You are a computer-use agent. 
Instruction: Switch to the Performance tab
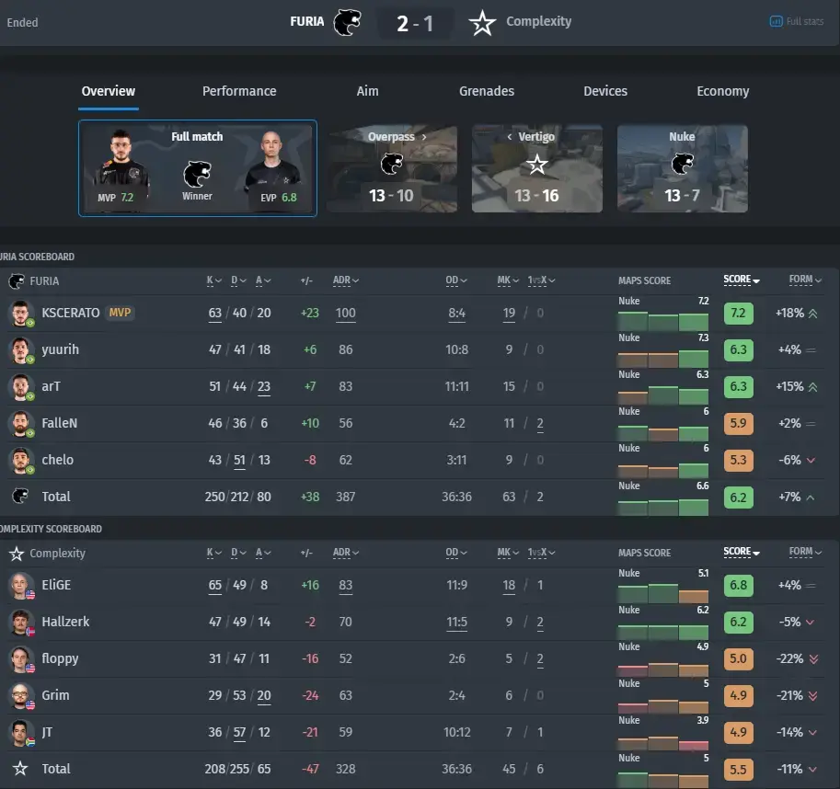tap(239, 92)
